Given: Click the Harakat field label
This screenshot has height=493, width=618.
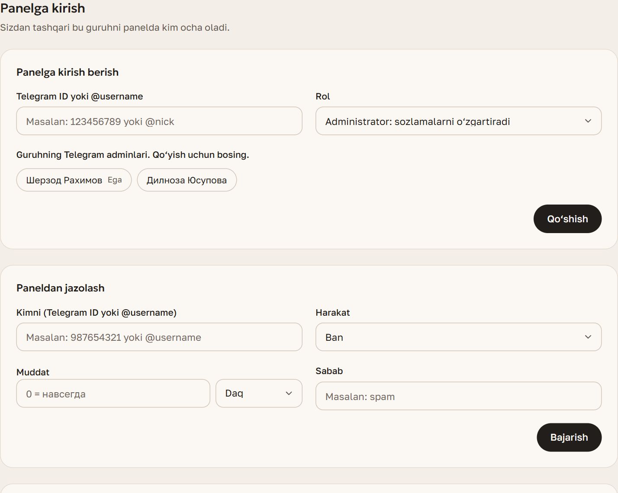Looking at the screenshot, I should tap(333, 313).
